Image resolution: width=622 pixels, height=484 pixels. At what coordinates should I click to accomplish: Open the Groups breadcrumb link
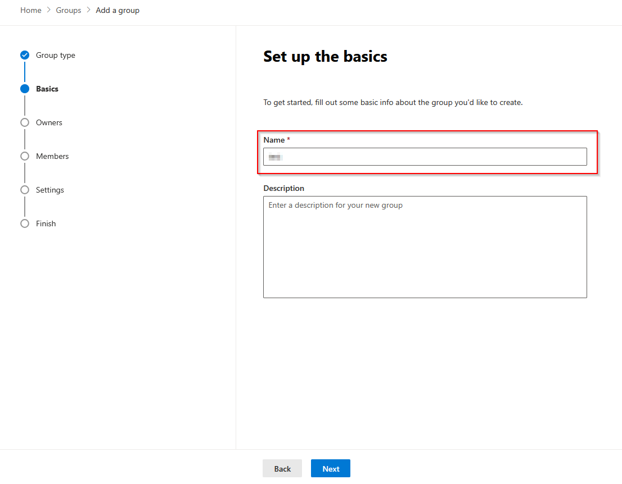click(x=69, y=10)
